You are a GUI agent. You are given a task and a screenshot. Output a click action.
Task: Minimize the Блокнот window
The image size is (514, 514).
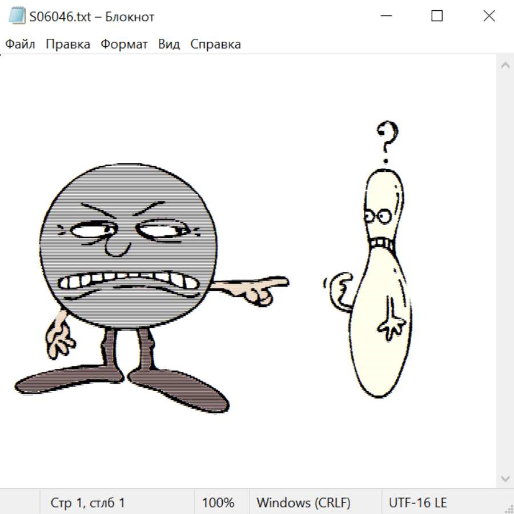pos(385,16)
